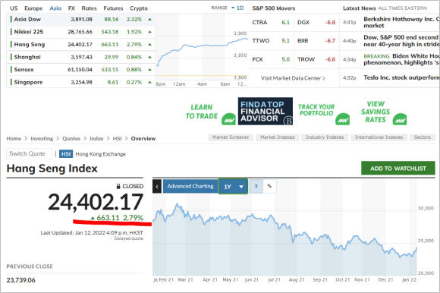Open the Sensex index row

tap(81, 69)
